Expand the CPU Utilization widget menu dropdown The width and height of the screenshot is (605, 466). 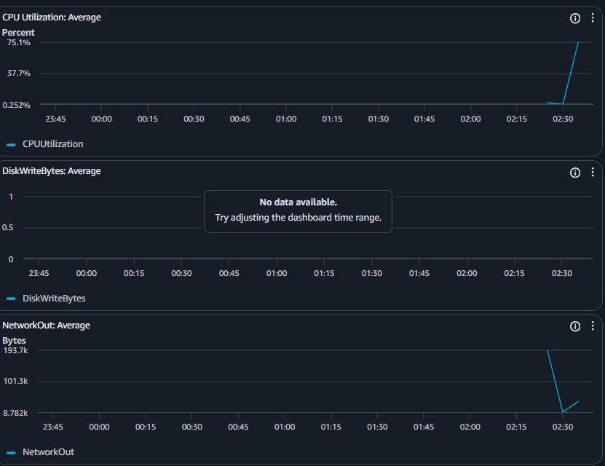[593, 17]
